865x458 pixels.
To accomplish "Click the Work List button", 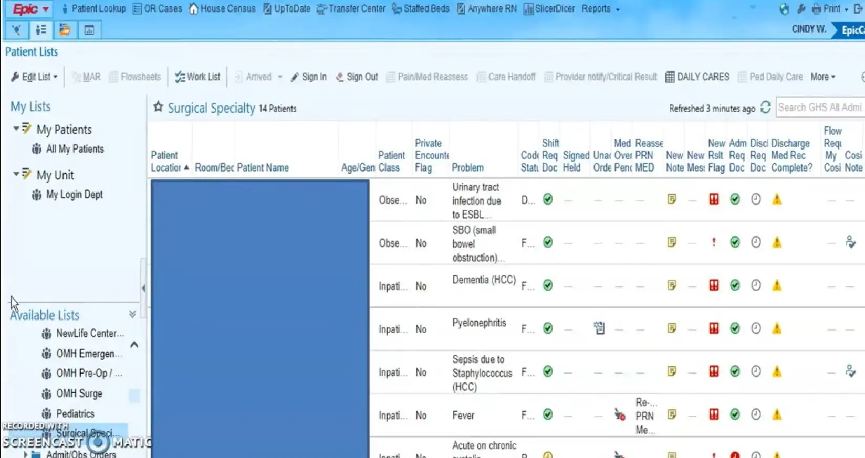I will [x=197, y=77].
